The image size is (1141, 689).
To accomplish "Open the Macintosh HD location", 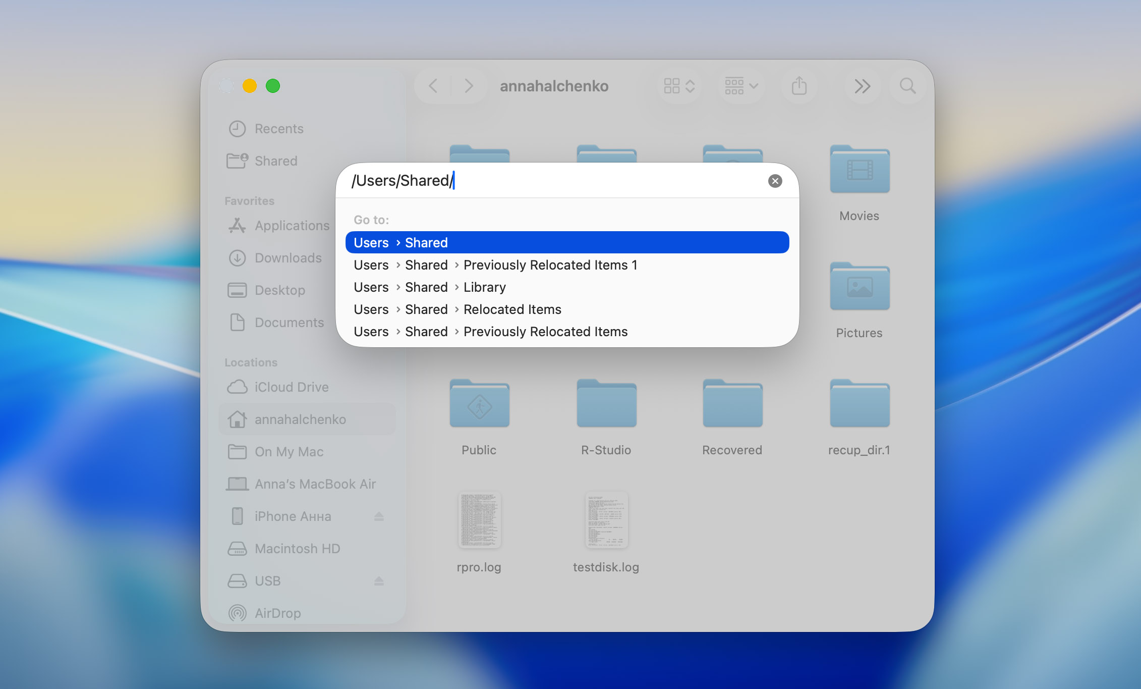I will tap(297, 548).
